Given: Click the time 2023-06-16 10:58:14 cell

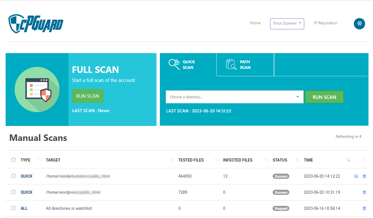Looking at the screenshot, I should pos(322,208).
